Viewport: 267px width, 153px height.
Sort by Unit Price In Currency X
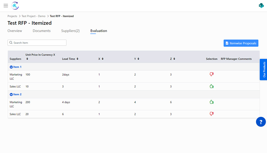click(27, 59)
